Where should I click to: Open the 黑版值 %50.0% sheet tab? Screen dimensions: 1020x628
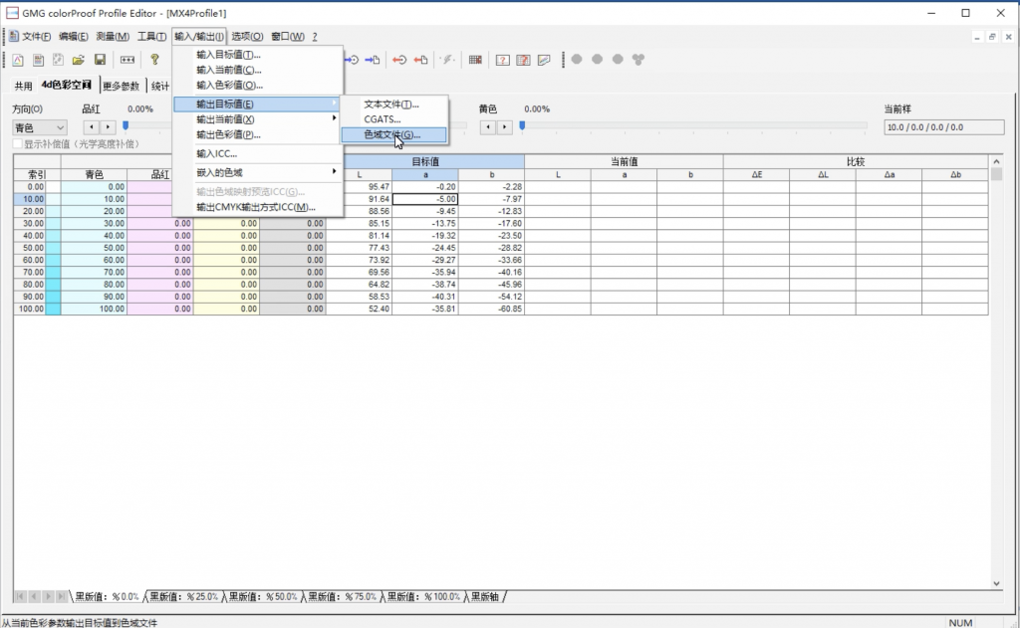263,597
